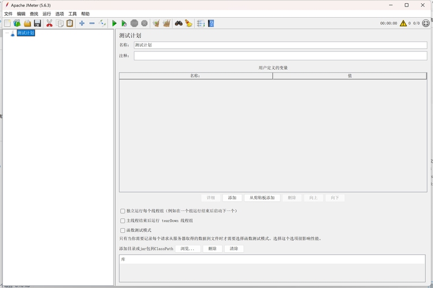433x288 pixels.
Task: Click the JMeter feather title icon
Action: (x=7, y=5)
